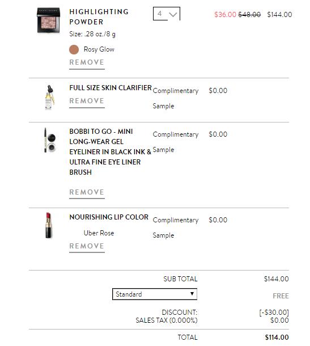The image size is (310, 346).
Task: Open the Standard shipping method dropdown
Action: (x=155, y=294)
